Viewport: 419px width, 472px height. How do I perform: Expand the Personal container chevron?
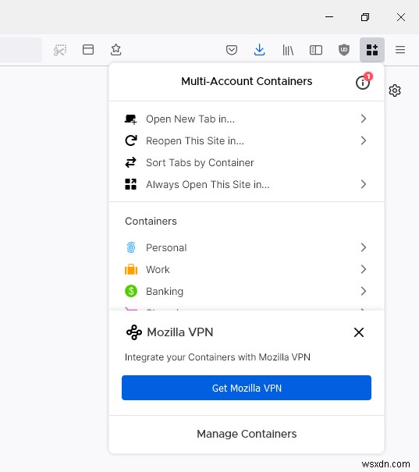(364, 247)
